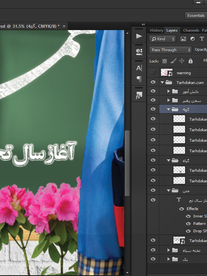Image resolution: width=207 pixels, height=276 pixels.
Task: Lock image pixels brush icon
Action: click(x=173, y=61)
